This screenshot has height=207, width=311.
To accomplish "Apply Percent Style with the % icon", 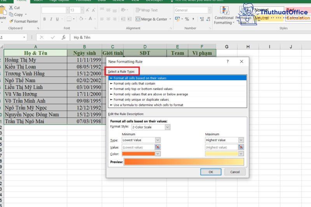I will [x=187, y=19].
